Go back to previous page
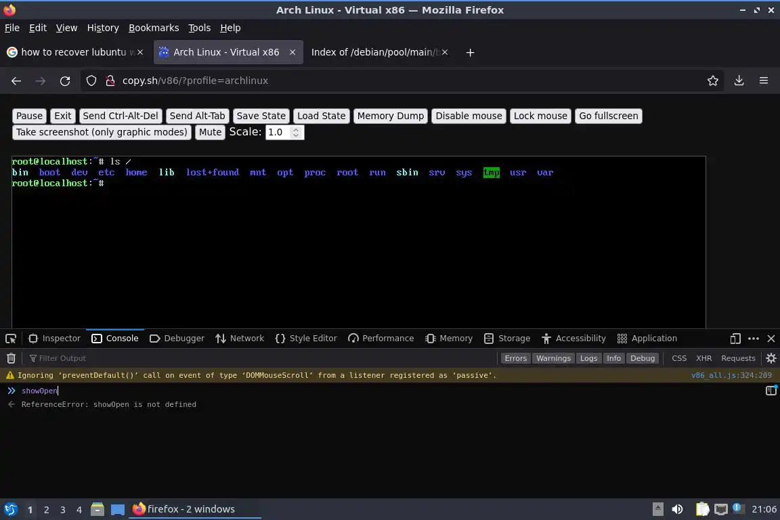780x520 pixels. click(16, 81)
